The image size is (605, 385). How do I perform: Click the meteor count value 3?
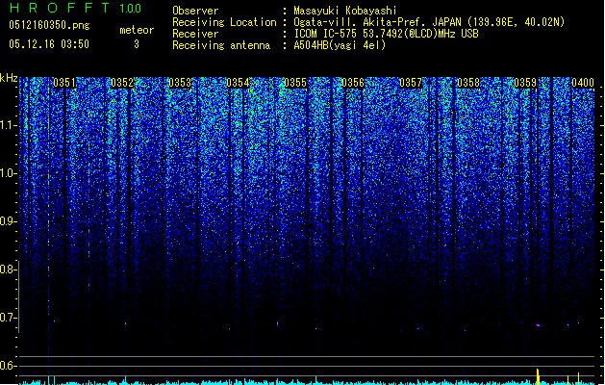137,44
